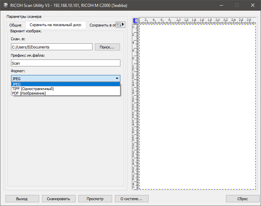Click the Префикс им.файла field containing Scan

[x=66, y=63]
